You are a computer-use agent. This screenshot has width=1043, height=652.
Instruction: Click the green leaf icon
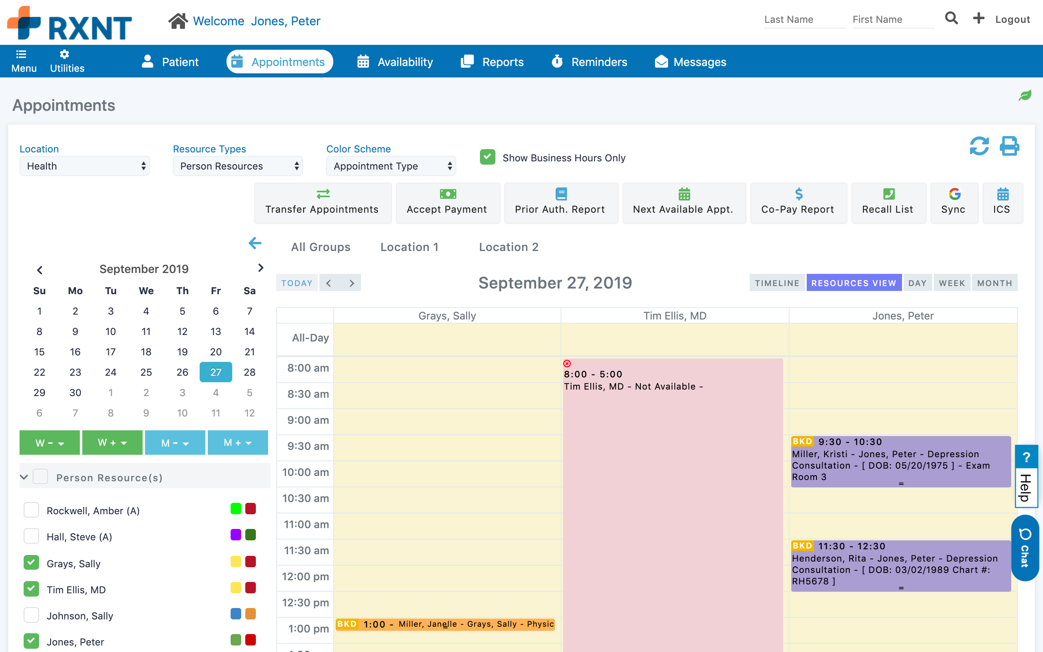(1025, 95)
